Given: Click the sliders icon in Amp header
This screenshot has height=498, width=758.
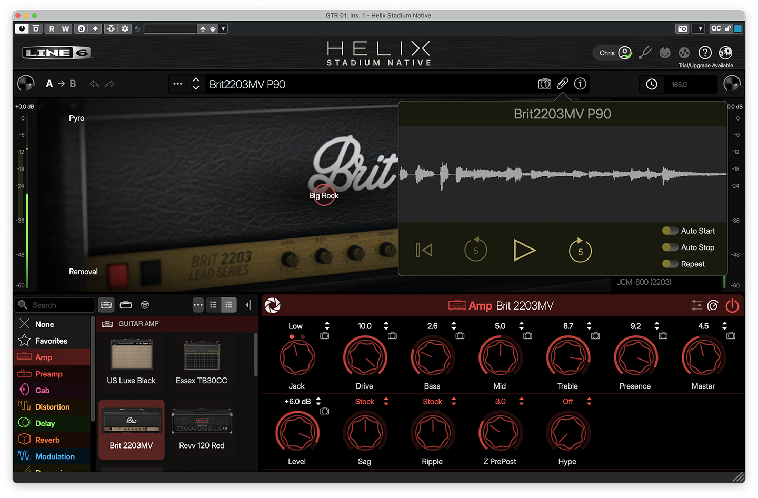Looking at the screenshot, I should (697, 305).
